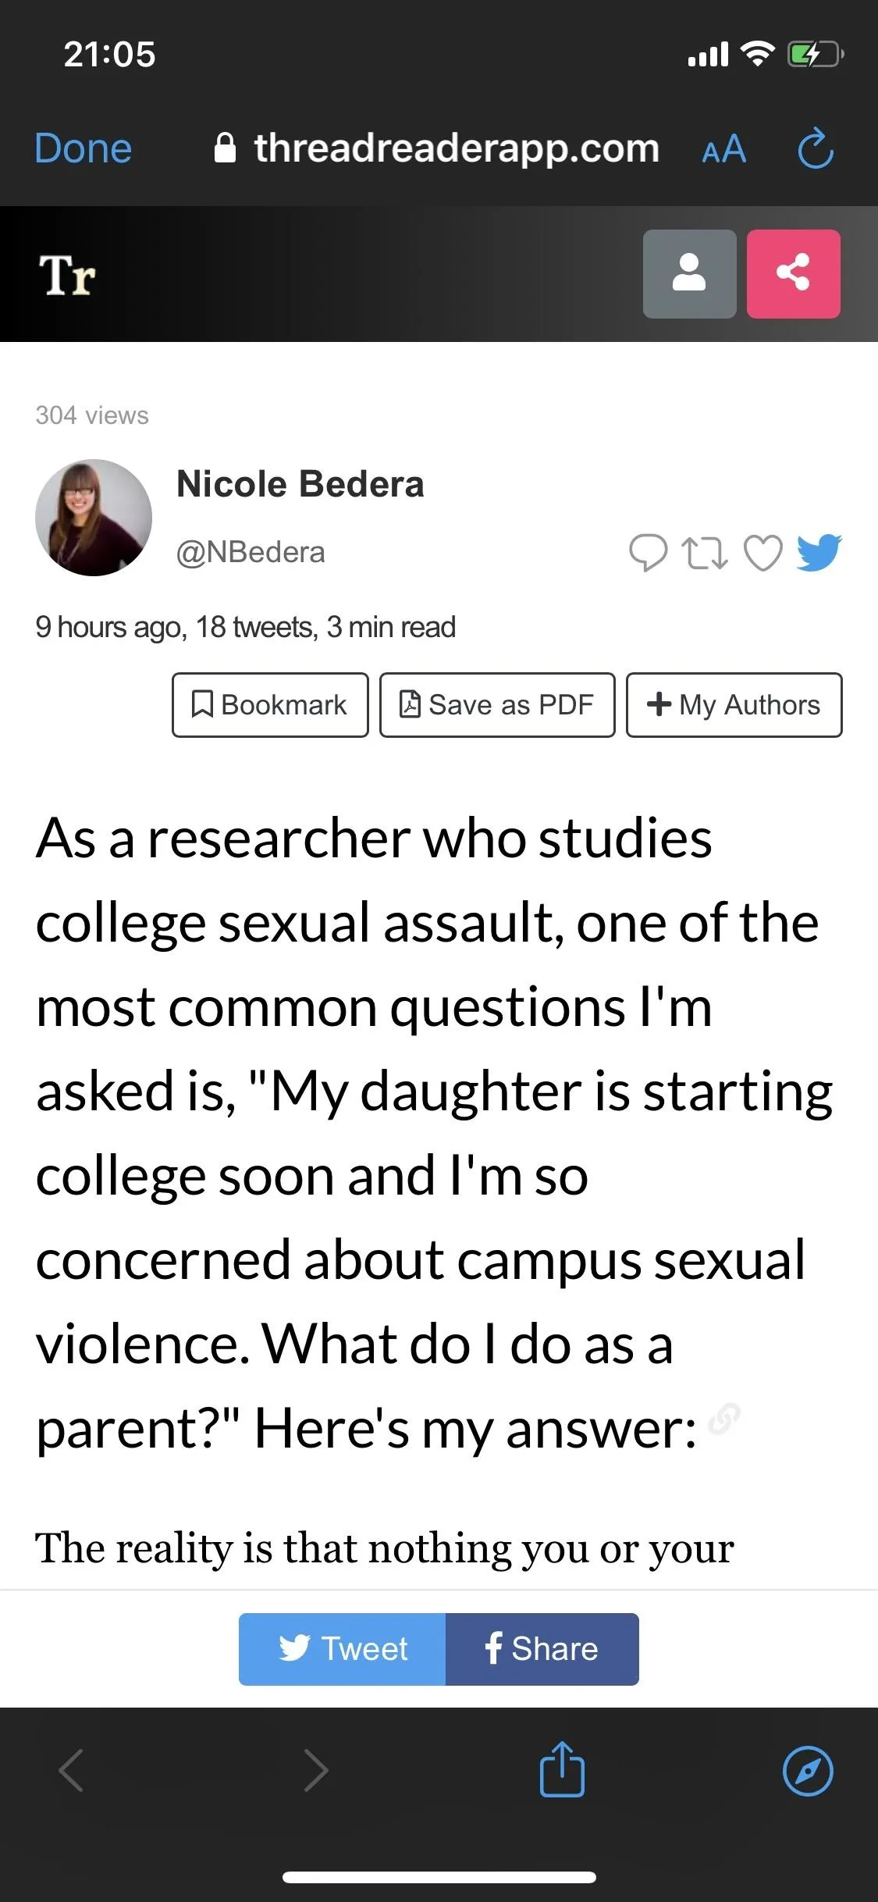Bookmark this thread
878x1902 pixels.
tap(270, 705)
